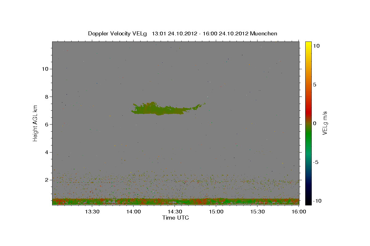Click the 13:30 time tick label
Screen dimensions: 370x246
click(x=92, y=212)
